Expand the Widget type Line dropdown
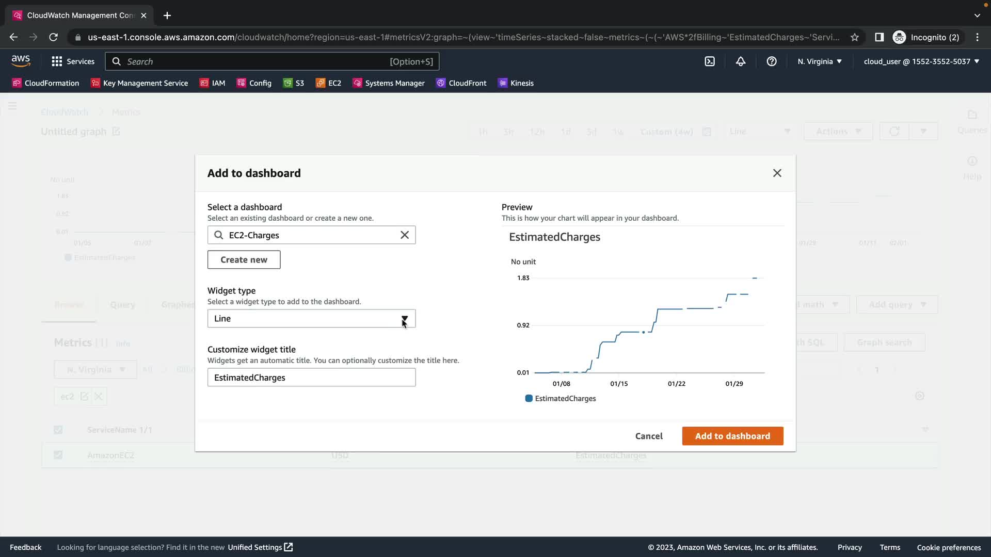This screenshot has height=557, width=991. pos(311,319)
